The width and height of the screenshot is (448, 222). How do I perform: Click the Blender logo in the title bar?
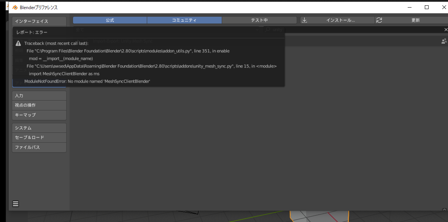(x=14, y=7)
